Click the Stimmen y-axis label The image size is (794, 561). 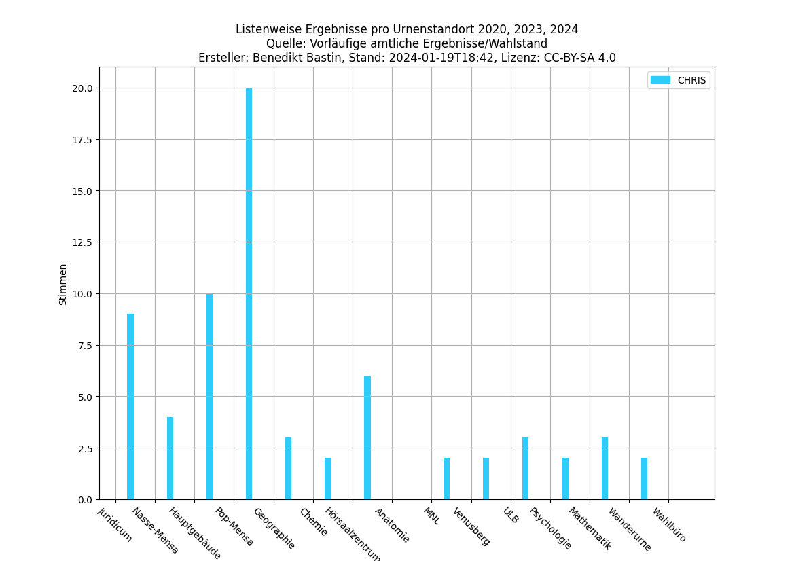63,284
